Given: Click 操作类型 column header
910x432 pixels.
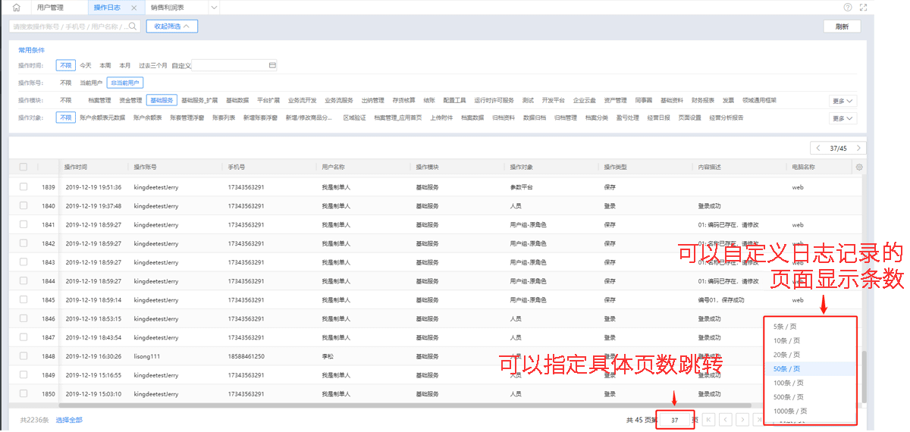Looking at the screenshot, I should click(615, 167).
